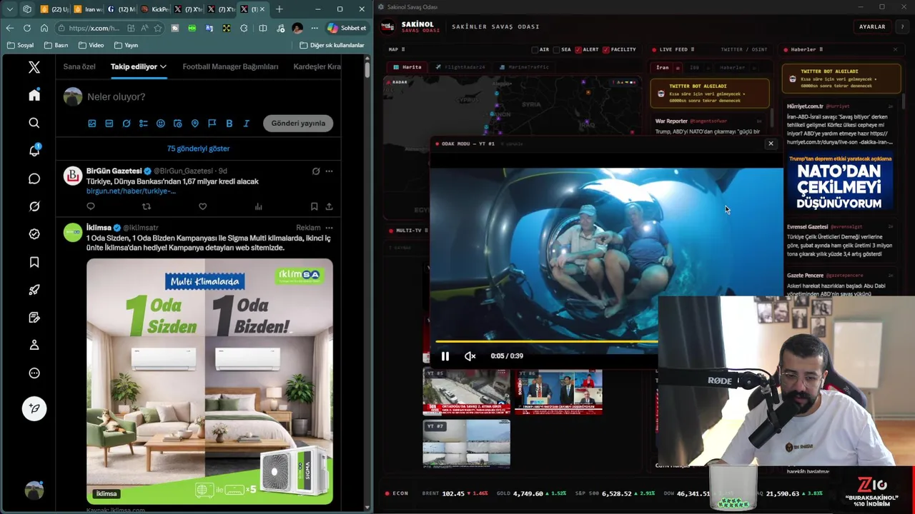Open a new browser tab

[279, 9]
